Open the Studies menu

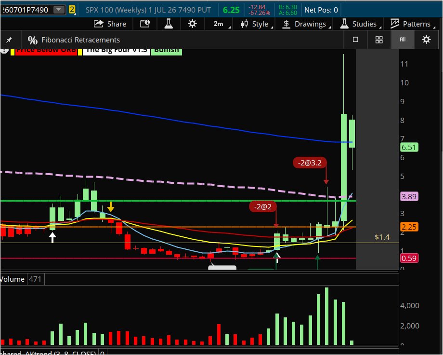pos(361,24)
